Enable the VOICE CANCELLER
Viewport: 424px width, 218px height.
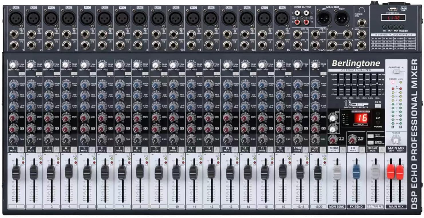click(x=371, y=136)
